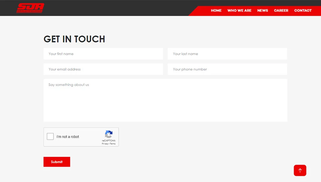Click the reCAPTCHA circular arrows logo
Viewport: 321px width, 182px height.
(x=109, y=134)
